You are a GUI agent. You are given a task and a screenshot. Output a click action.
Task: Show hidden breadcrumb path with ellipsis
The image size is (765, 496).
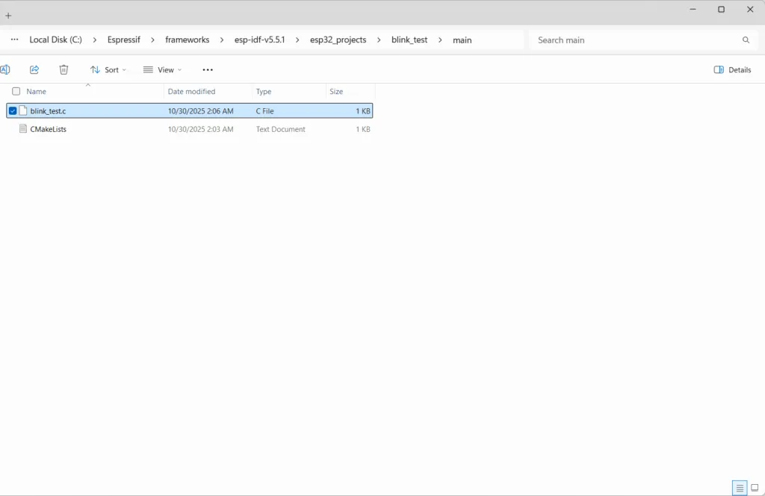pyautogui.click(x=14, y=40)
